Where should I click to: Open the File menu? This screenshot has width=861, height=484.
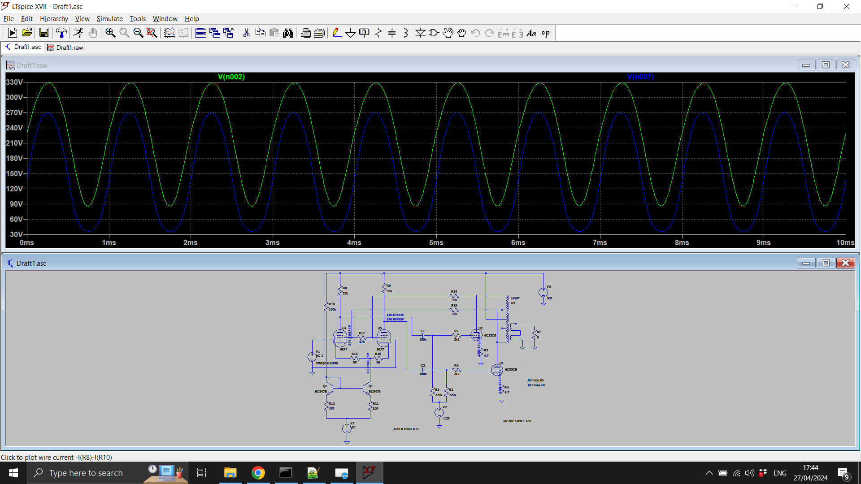9,18
